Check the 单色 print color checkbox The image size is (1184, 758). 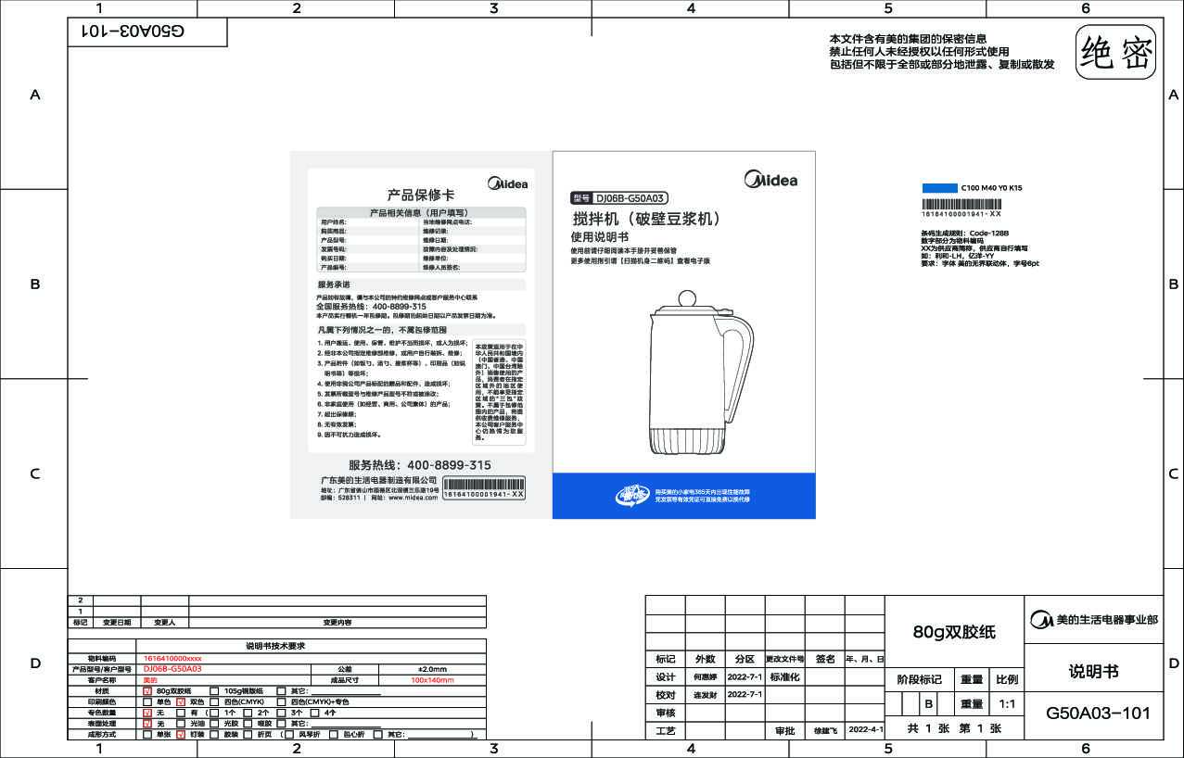coord(146,701)
